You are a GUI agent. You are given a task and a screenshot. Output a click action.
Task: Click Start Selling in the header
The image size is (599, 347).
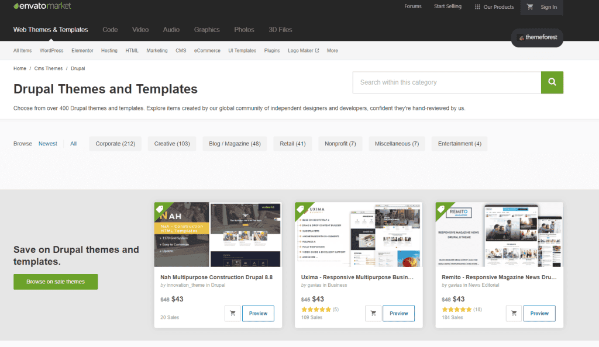pyautogui.click(x=447, y=6)
